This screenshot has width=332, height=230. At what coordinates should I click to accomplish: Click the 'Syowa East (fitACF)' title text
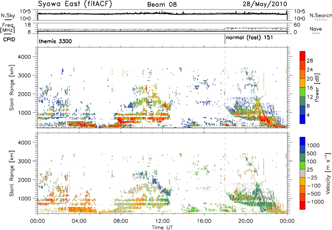coord(75,4)
